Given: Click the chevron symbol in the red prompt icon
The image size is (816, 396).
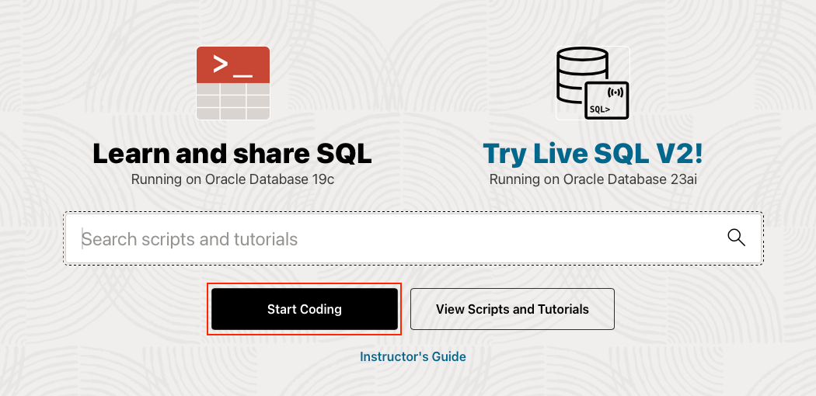Looking at the screenshot, I should pos(221,64).
